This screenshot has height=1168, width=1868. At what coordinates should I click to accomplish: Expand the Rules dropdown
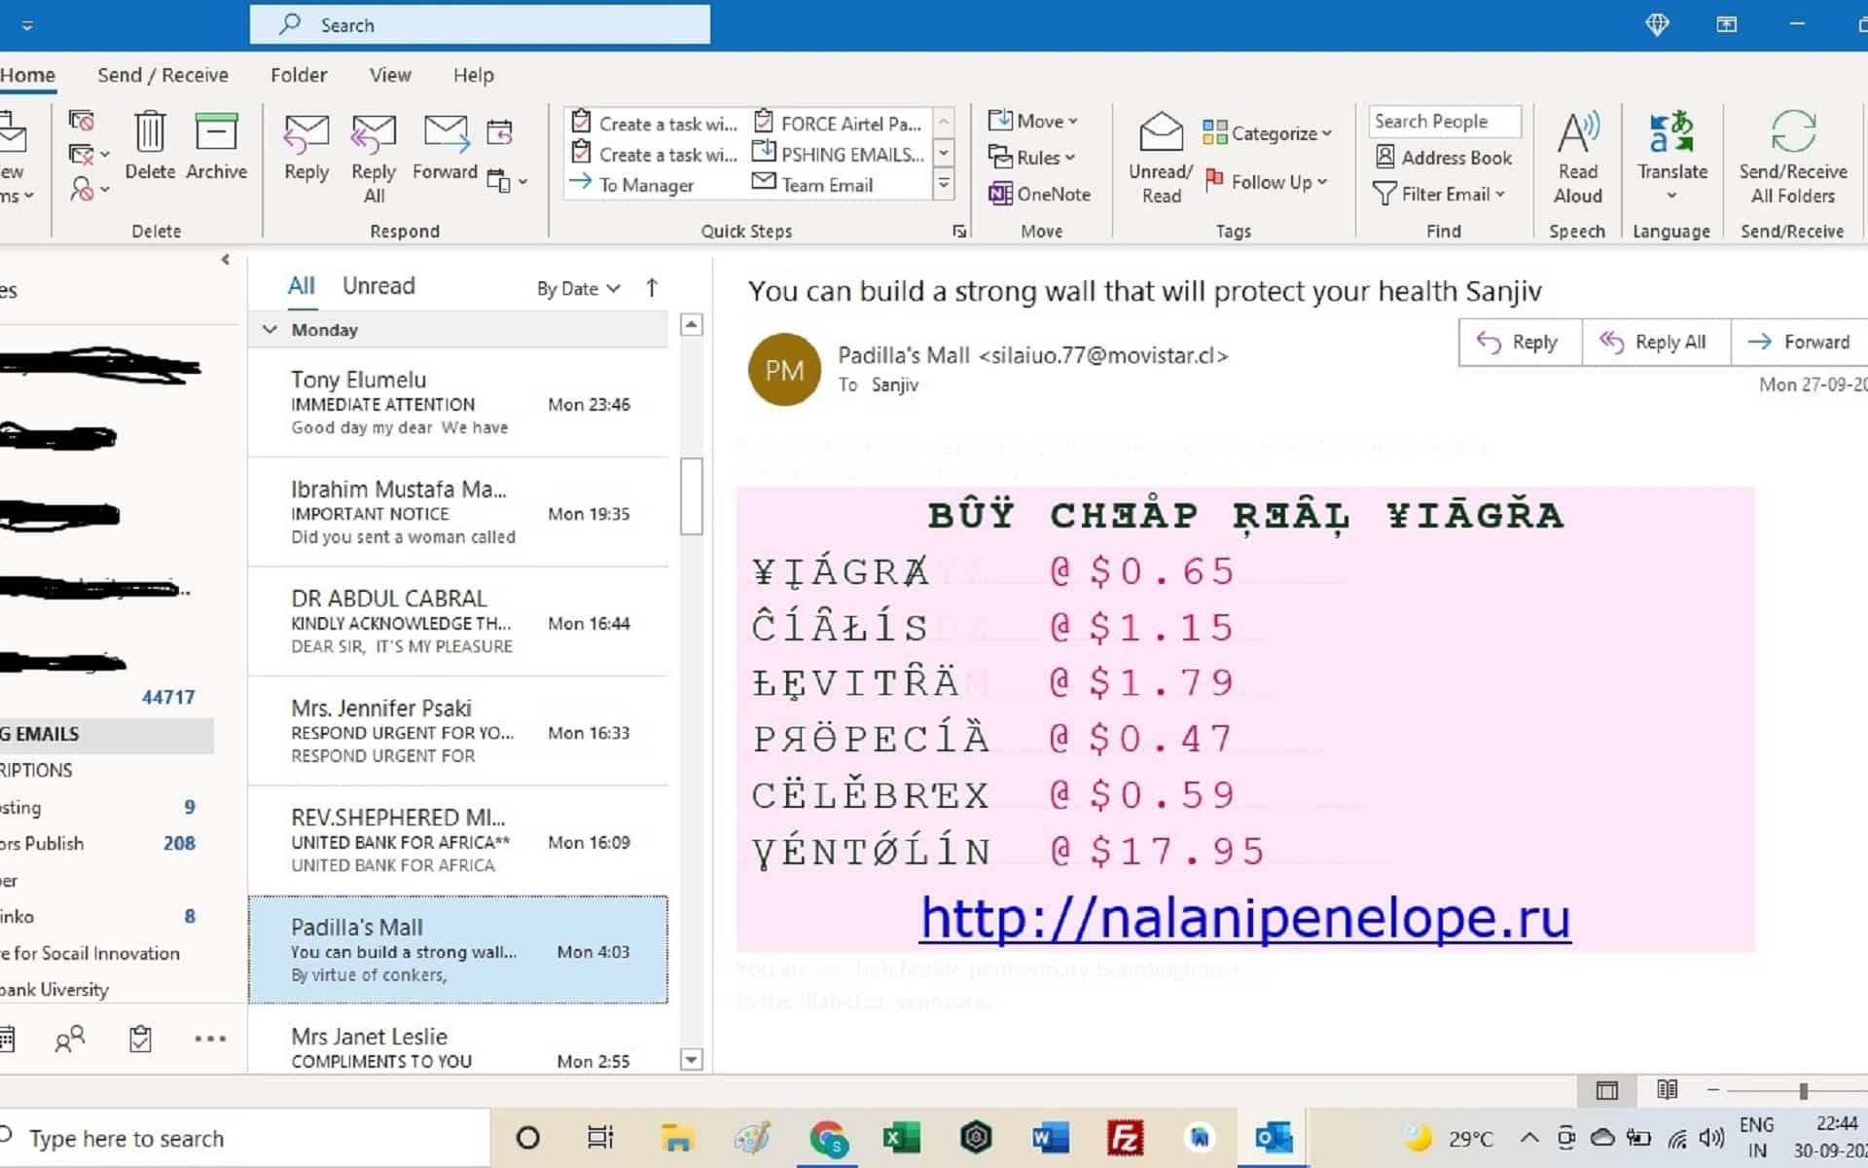pyautogui.click(x=1031, y=157)
